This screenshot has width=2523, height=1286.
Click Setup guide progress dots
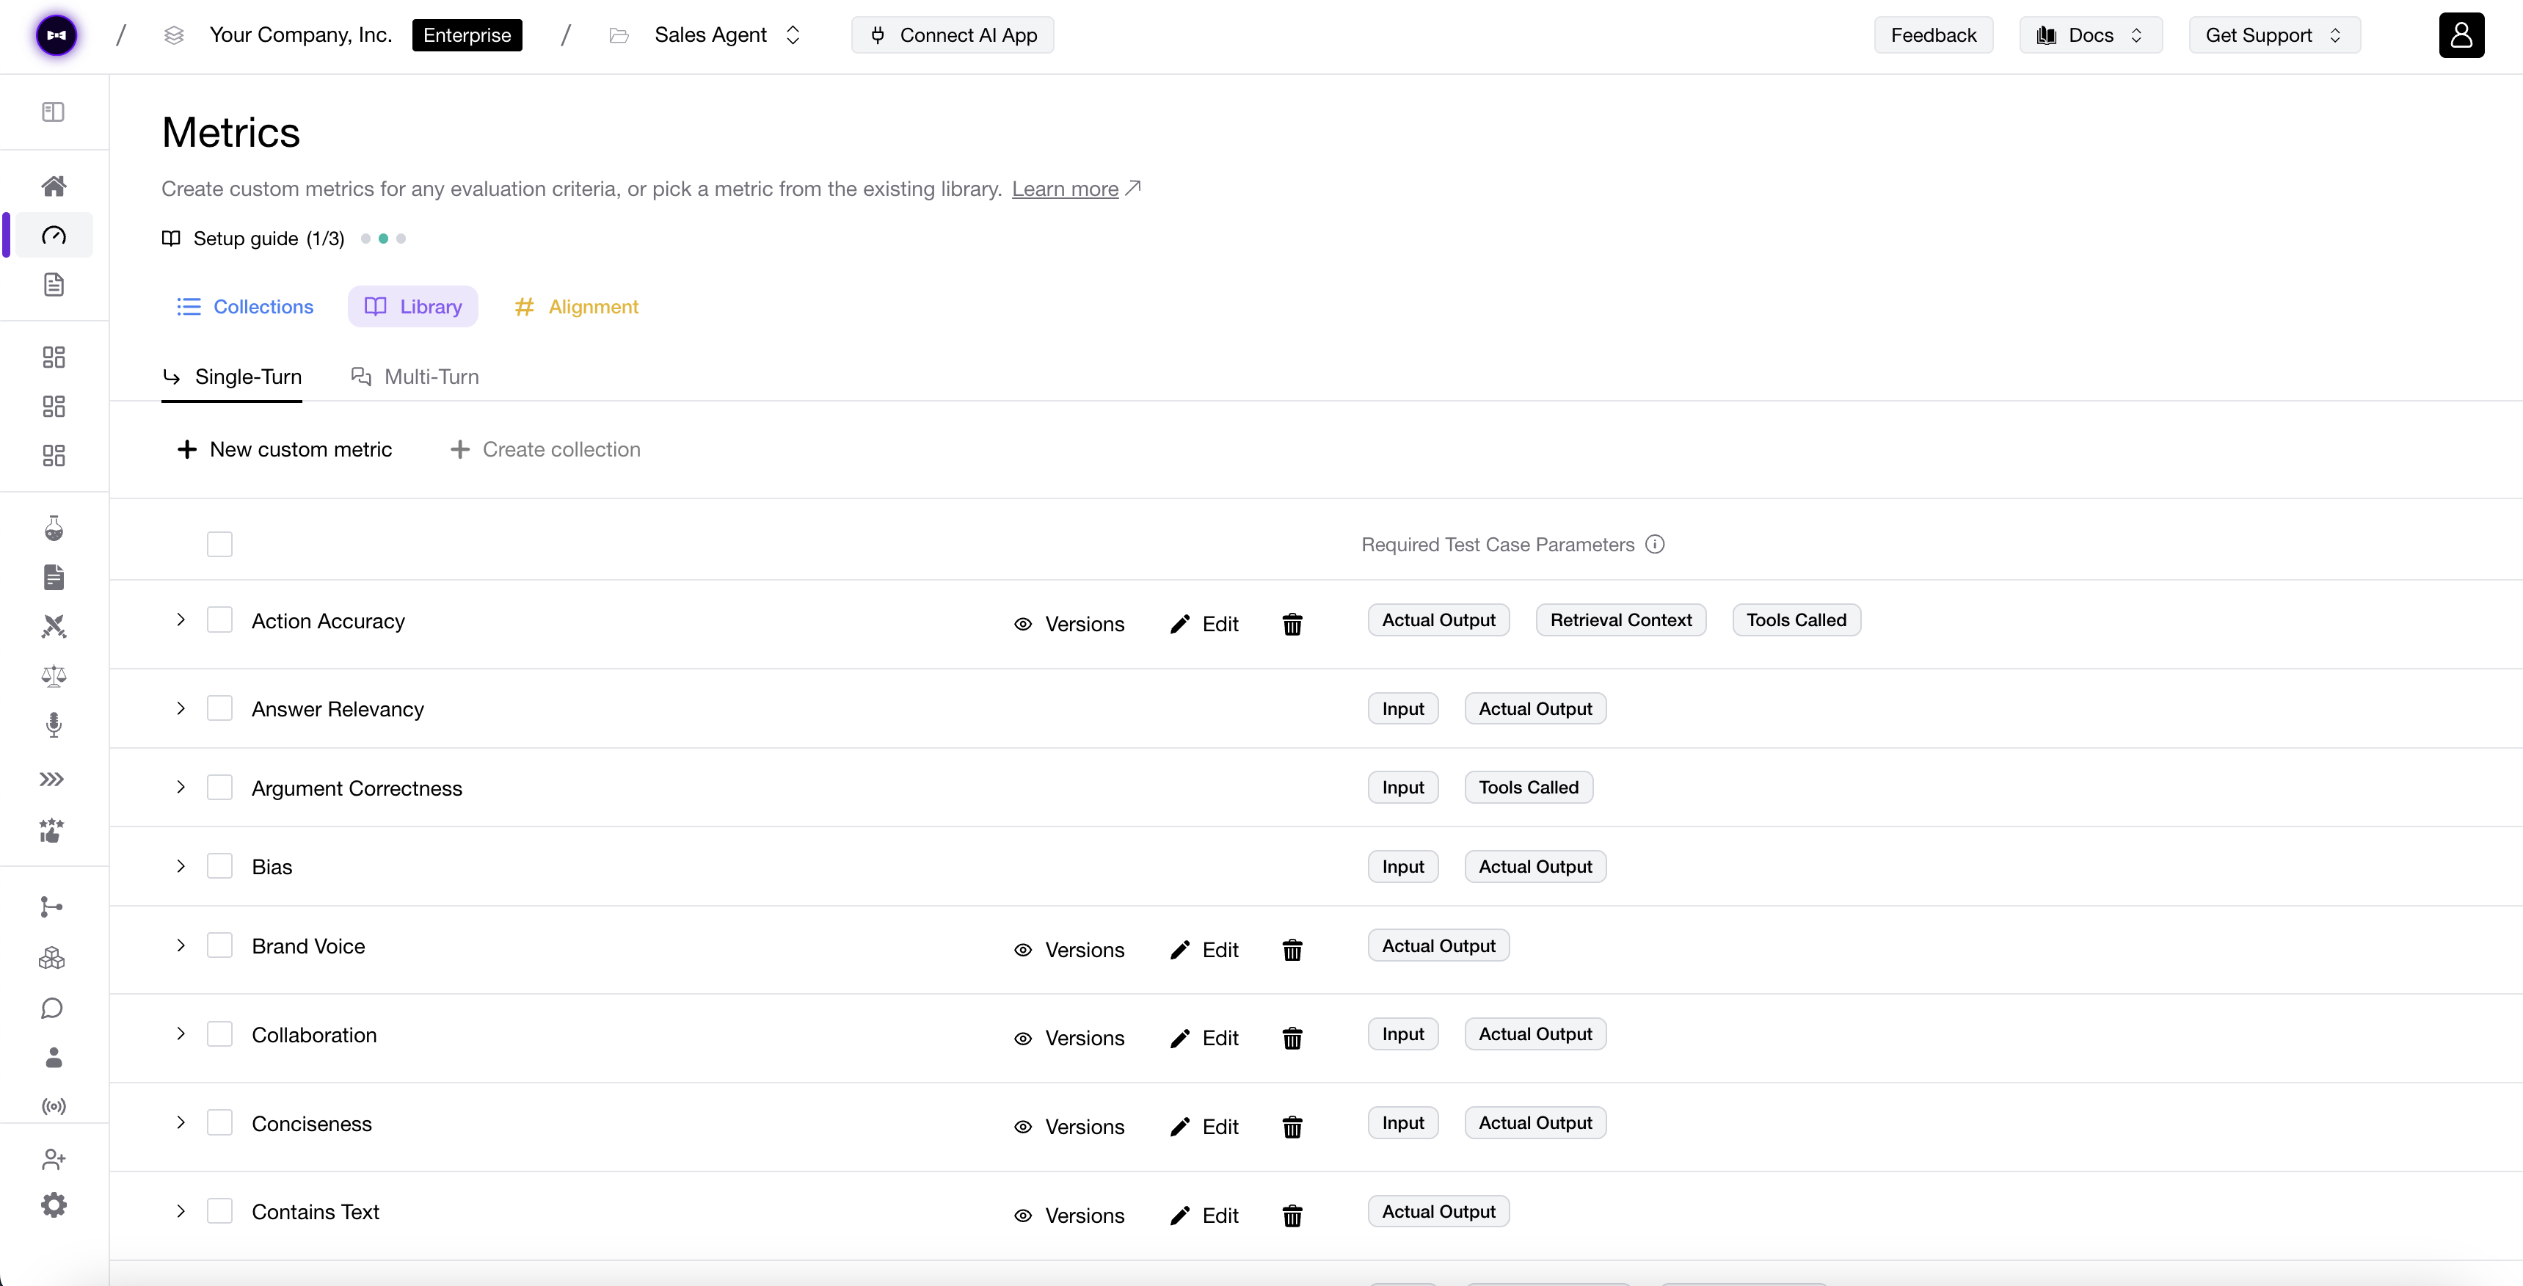click(383, 239)
